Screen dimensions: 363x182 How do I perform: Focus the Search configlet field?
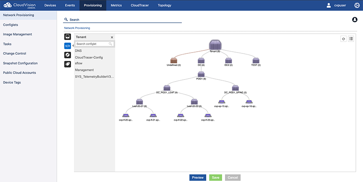95,44
